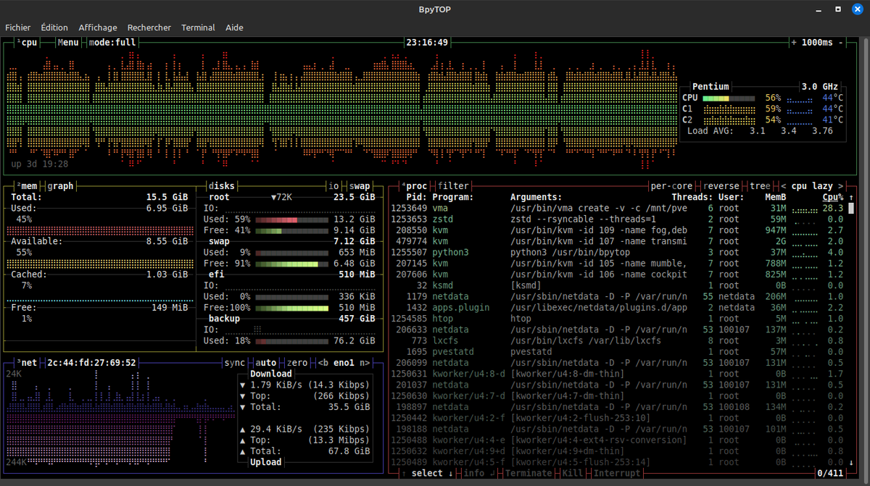Enable process tree view

pyautogui.click(x=761, y=186)
